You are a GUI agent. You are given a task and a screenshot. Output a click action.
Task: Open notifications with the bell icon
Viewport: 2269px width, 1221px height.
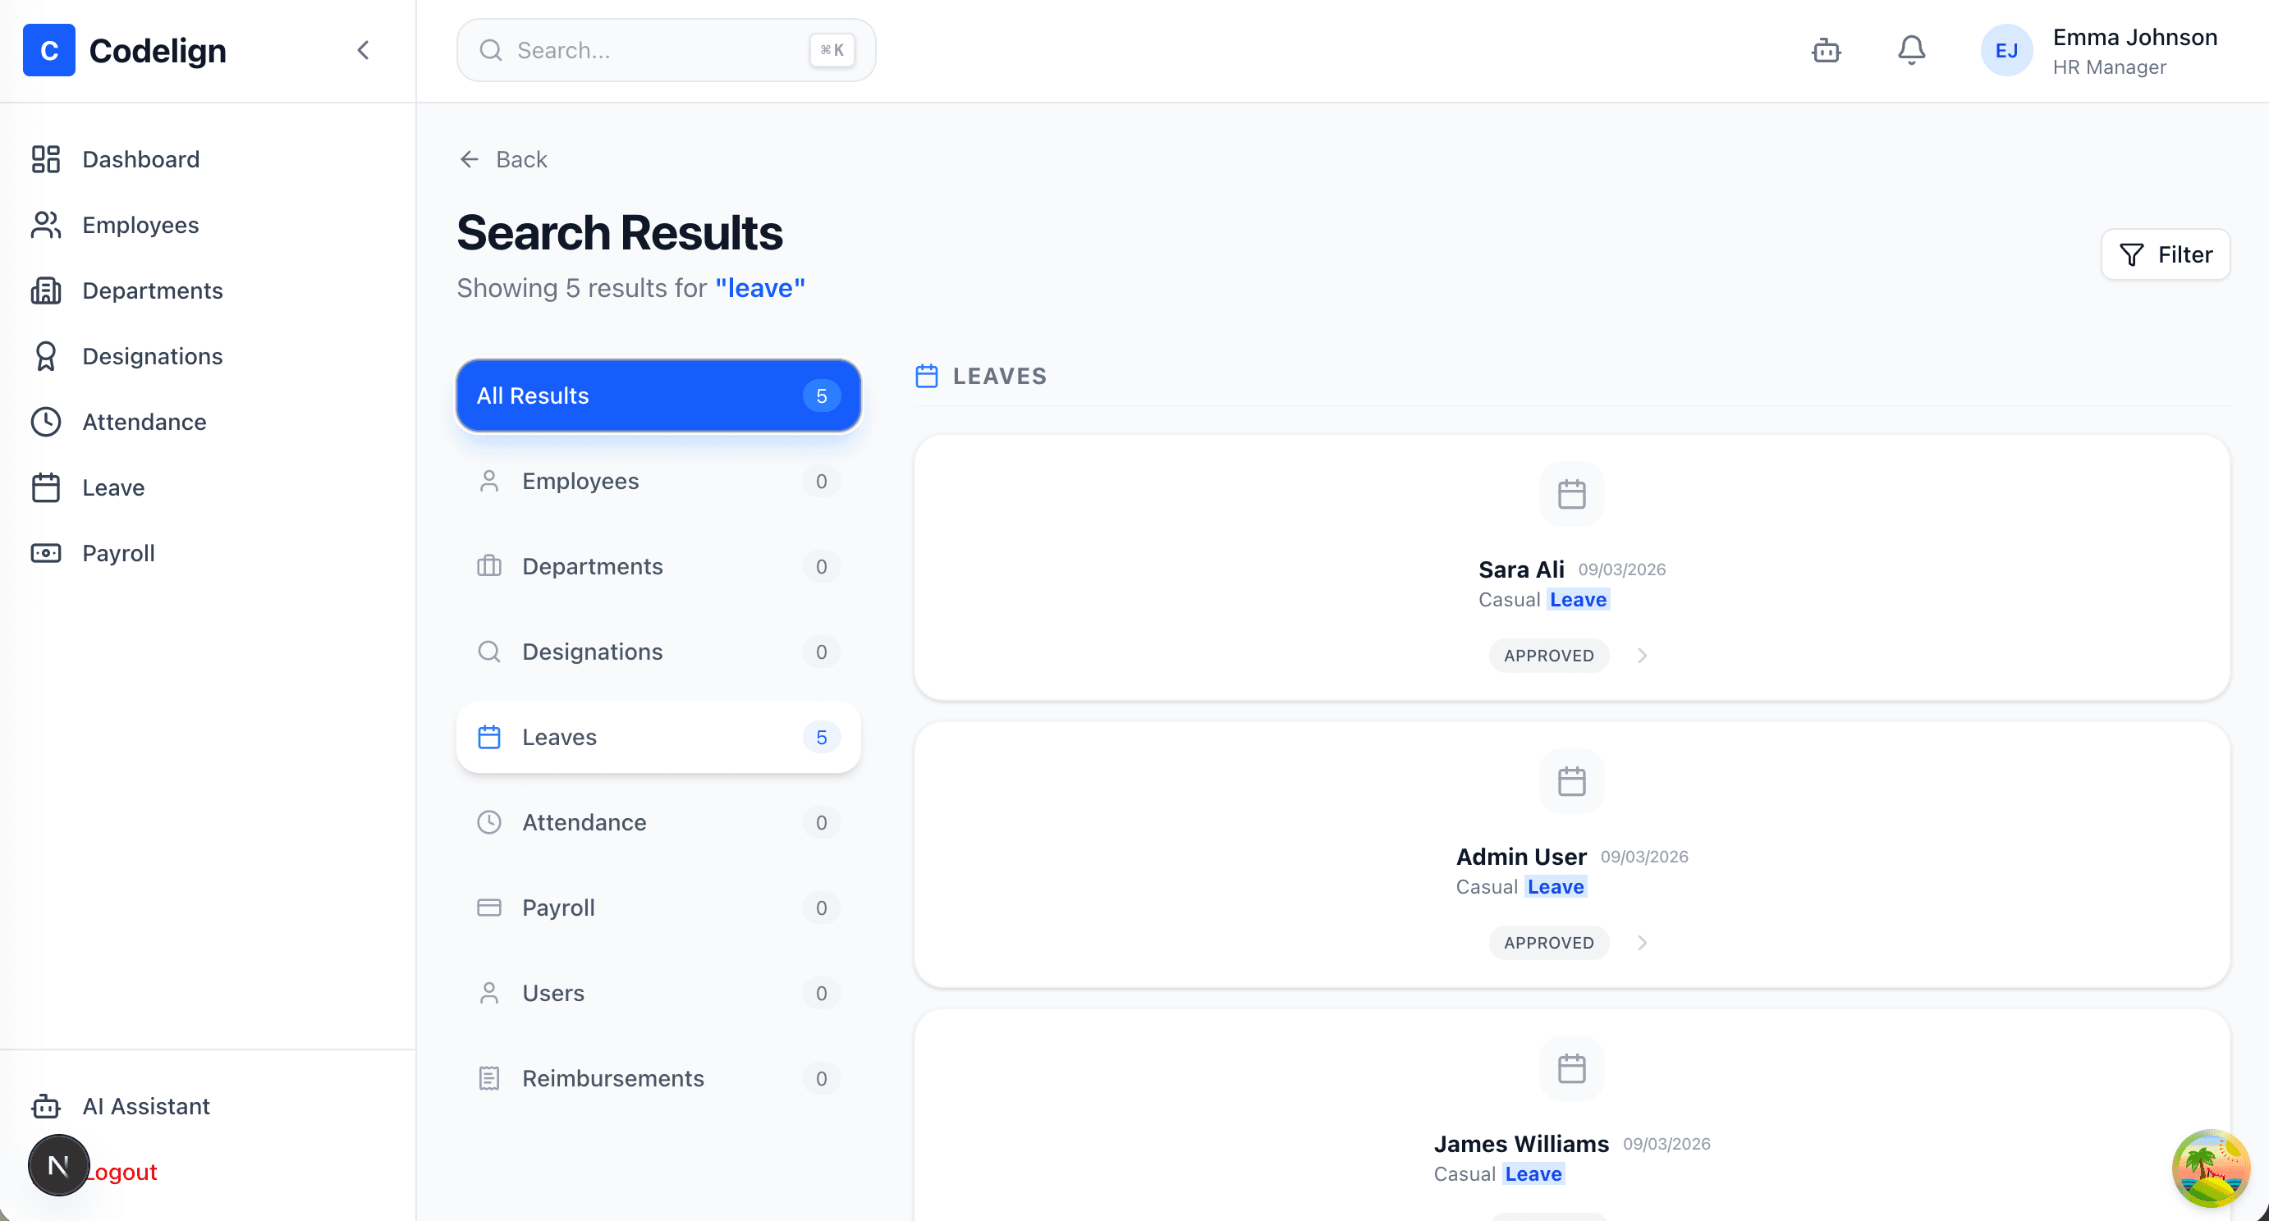click(1910, 50)
